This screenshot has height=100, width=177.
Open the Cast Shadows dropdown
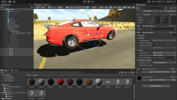164,40
